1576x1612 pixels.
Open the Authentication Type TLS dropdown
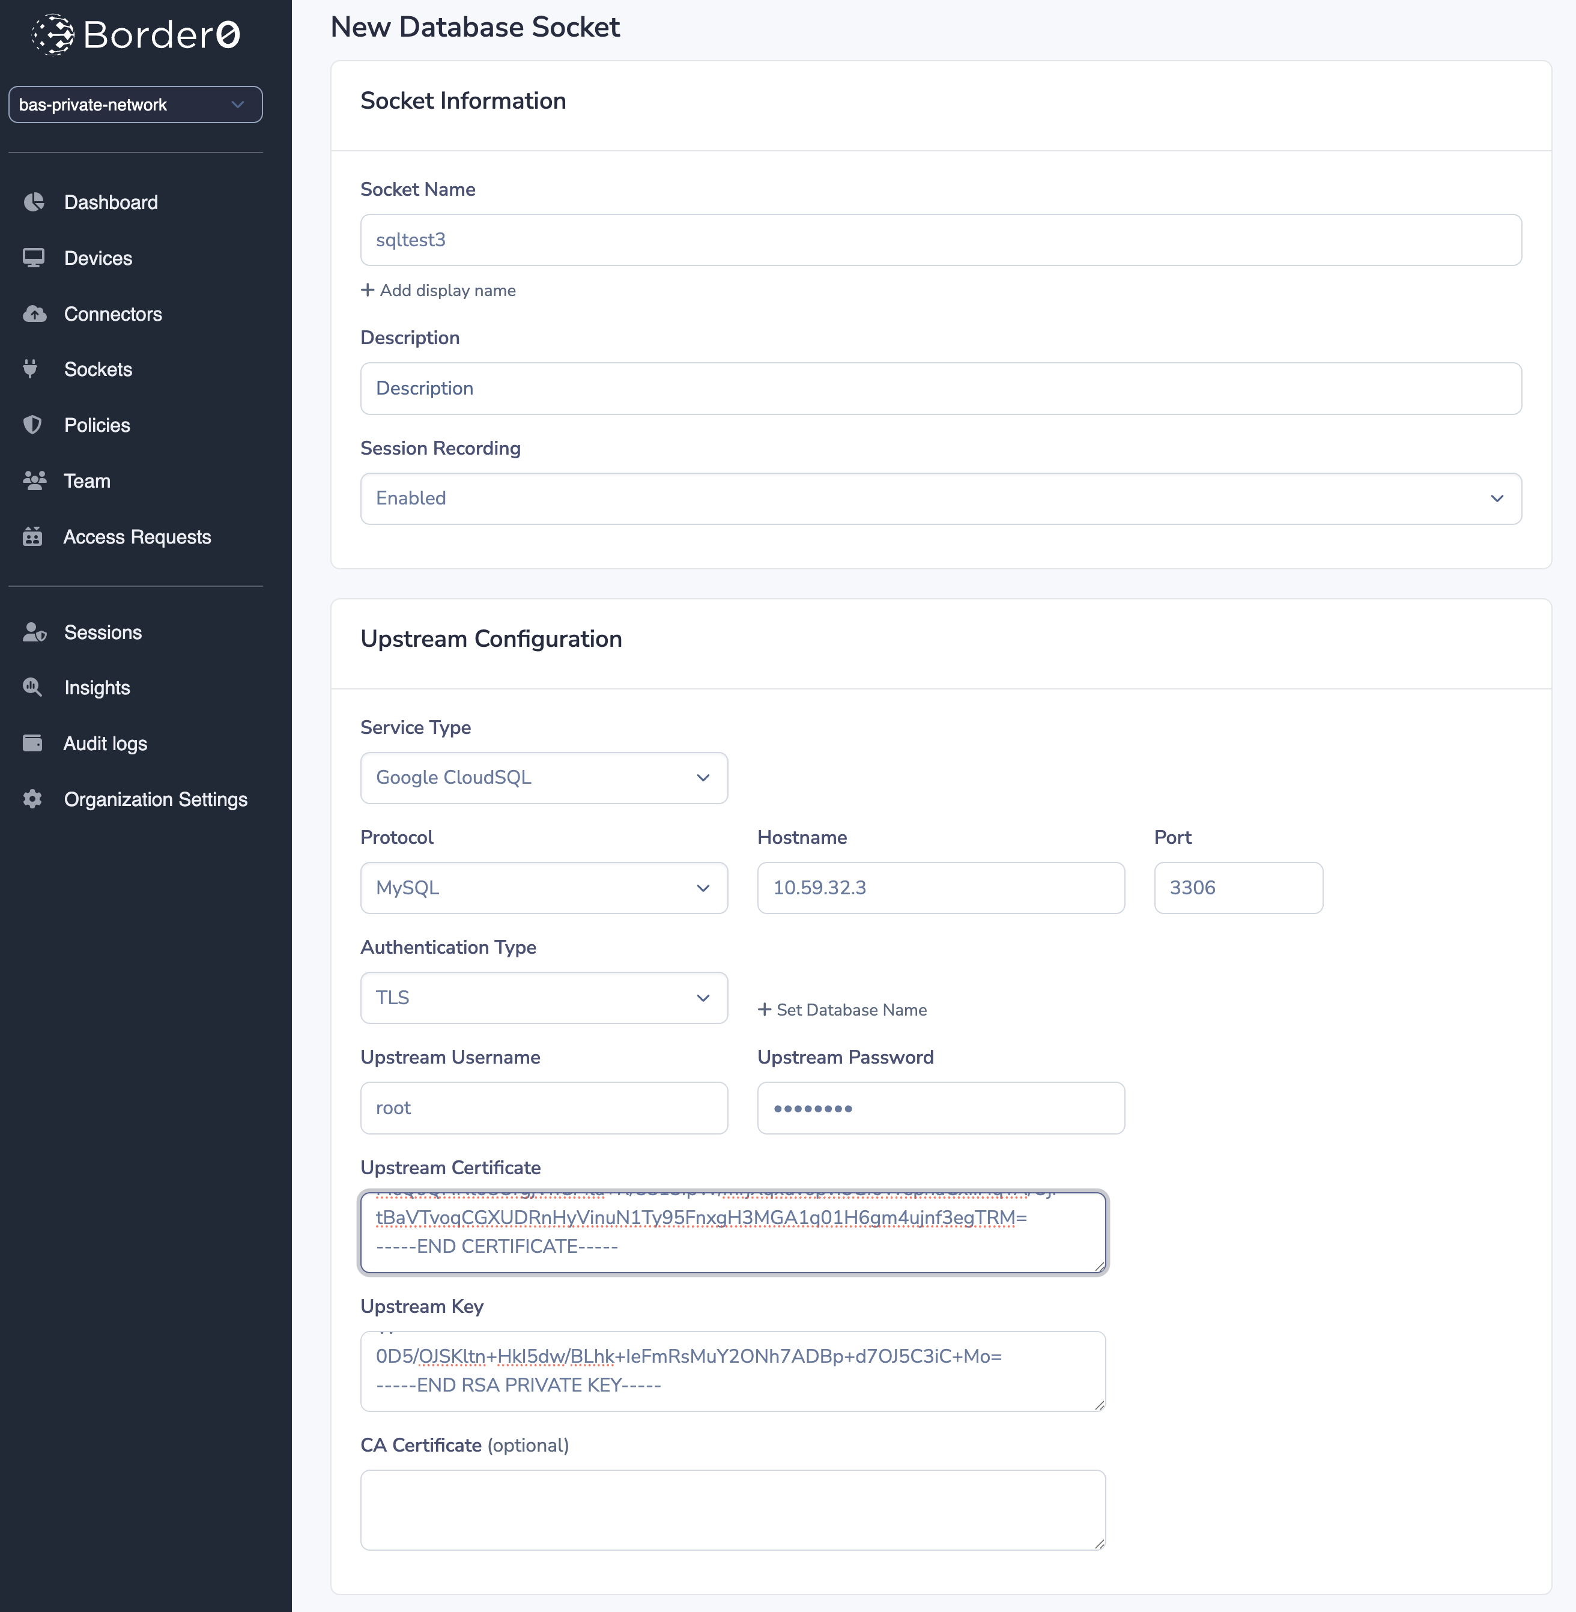tap(544, 998)
